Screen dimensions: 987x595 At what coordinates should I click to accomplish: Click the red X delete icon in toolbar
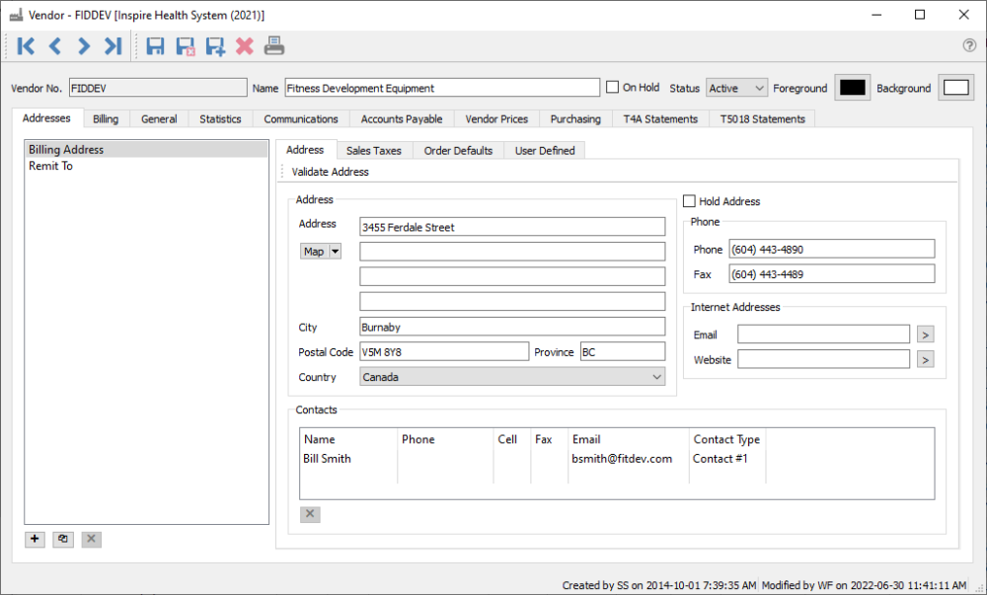[x=244, y=45]
